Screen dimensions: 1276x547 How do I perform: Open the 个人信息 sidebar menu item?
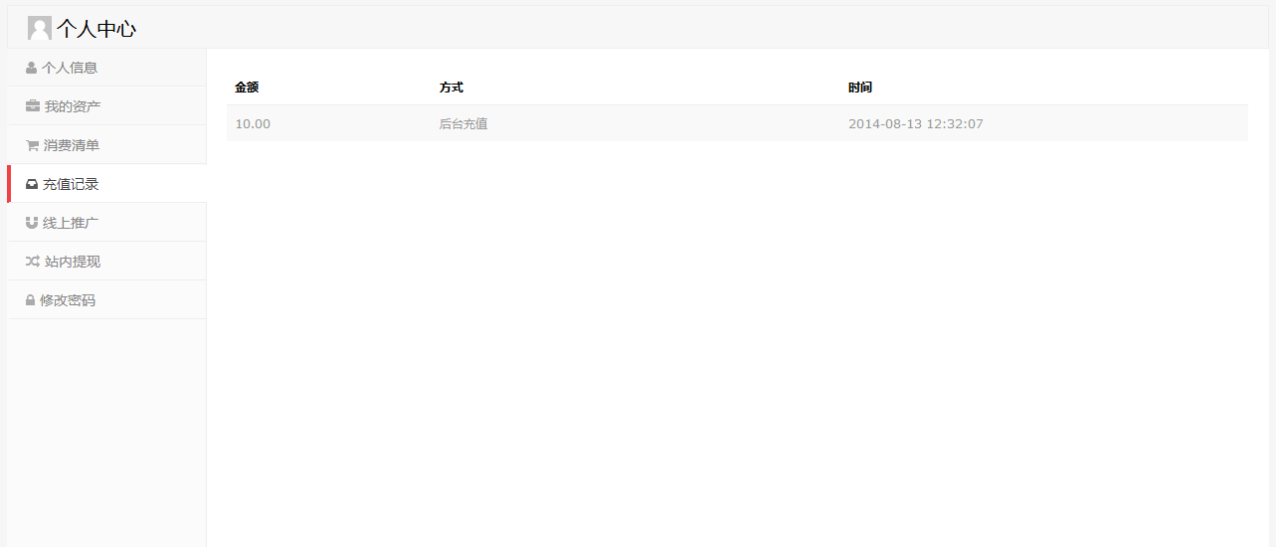[70, 68]
